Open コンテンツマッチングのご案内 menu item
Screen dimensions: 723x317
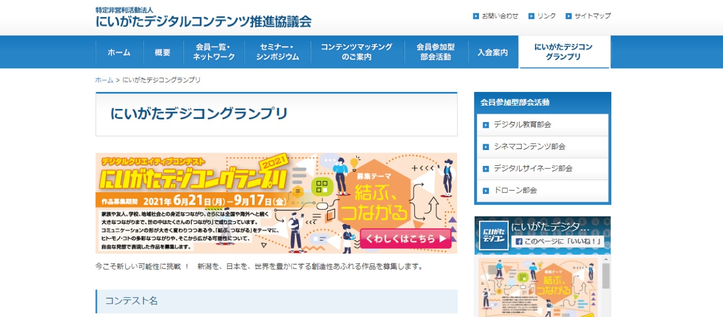357,52
